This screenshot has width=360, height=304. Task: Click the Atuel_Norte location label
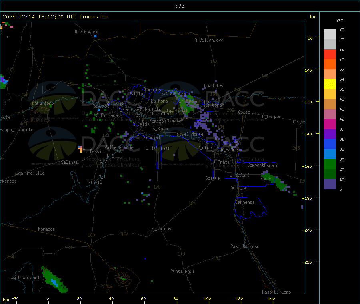pyautogui.click(x=190, y=134)
